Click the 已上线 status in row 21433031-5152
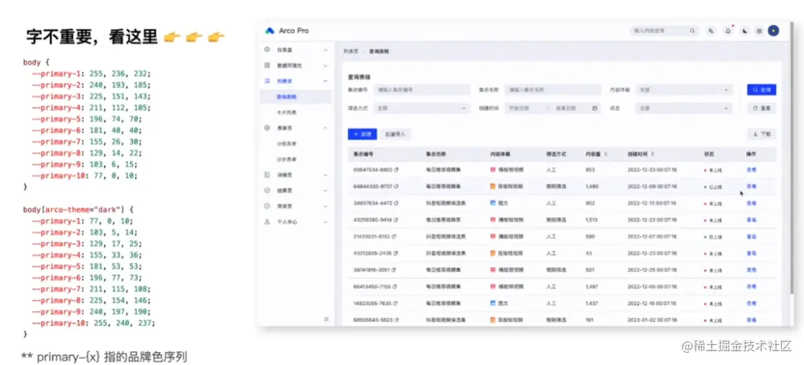 click(x=714, y=237)
